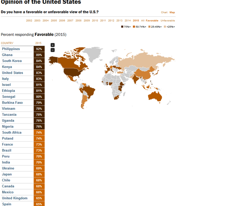This screenshot has width=225, height=206.
Task: Select year 2013
Action: coord(119,21)
